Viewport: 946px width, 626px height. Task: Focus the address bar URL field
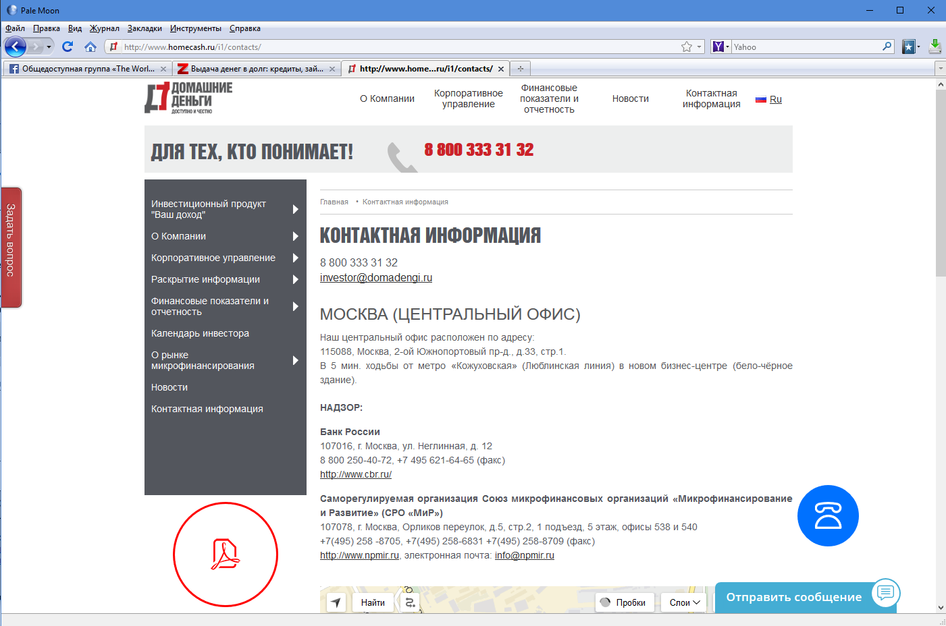(x=398, y=47)
